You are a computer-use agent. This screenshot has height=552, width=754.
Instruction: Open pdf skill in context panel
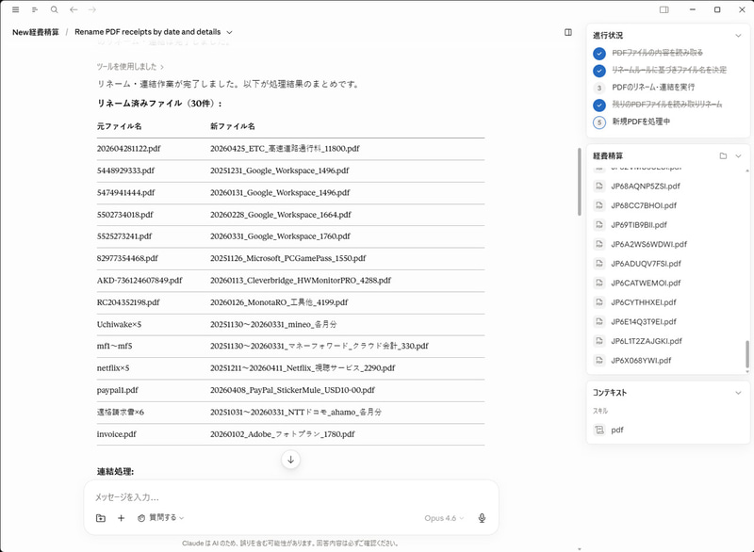[617, 430]
